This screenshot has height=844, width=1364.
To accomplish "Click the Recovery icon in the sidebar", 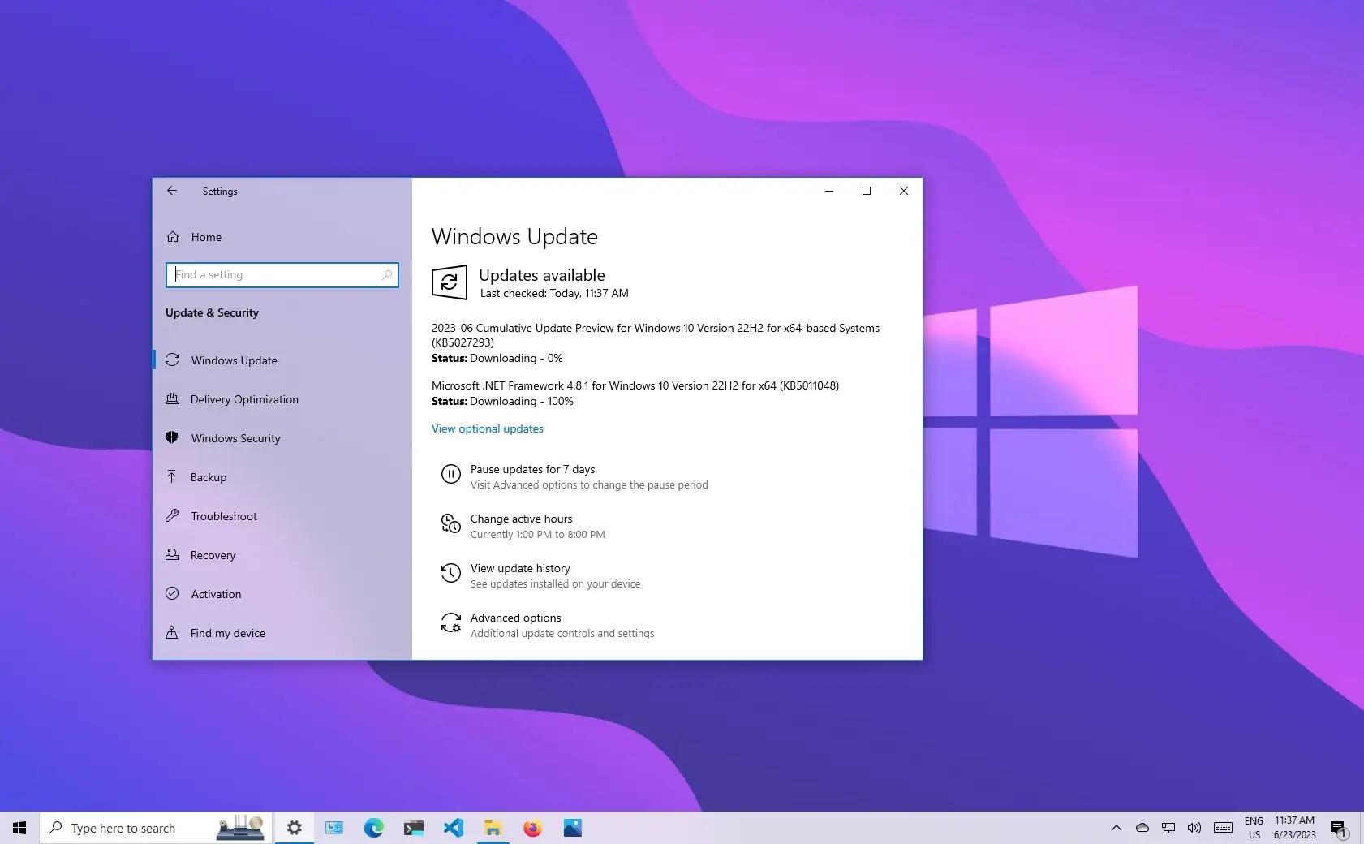I will (172, 554).
